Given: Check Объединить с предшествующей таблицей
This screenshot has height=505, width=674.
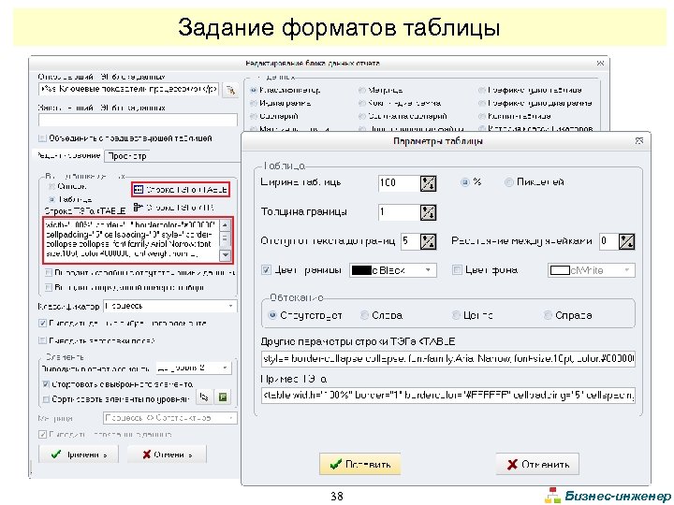Looking at the screenshot, I should point(42,138).
